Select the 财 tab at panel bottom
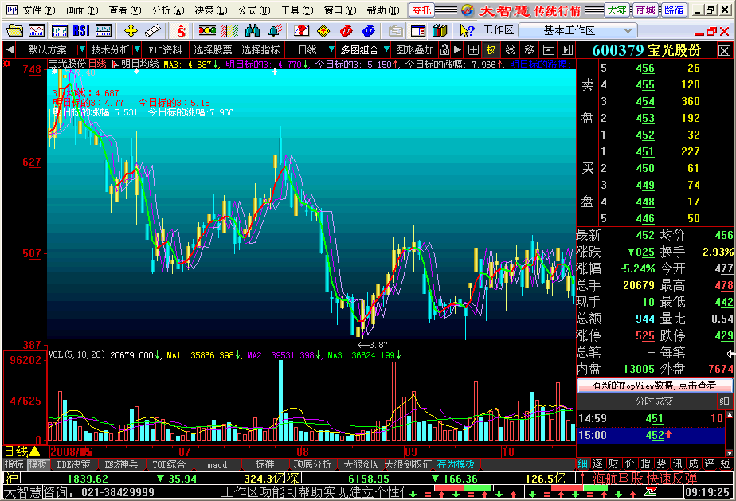 coord(613,464)
